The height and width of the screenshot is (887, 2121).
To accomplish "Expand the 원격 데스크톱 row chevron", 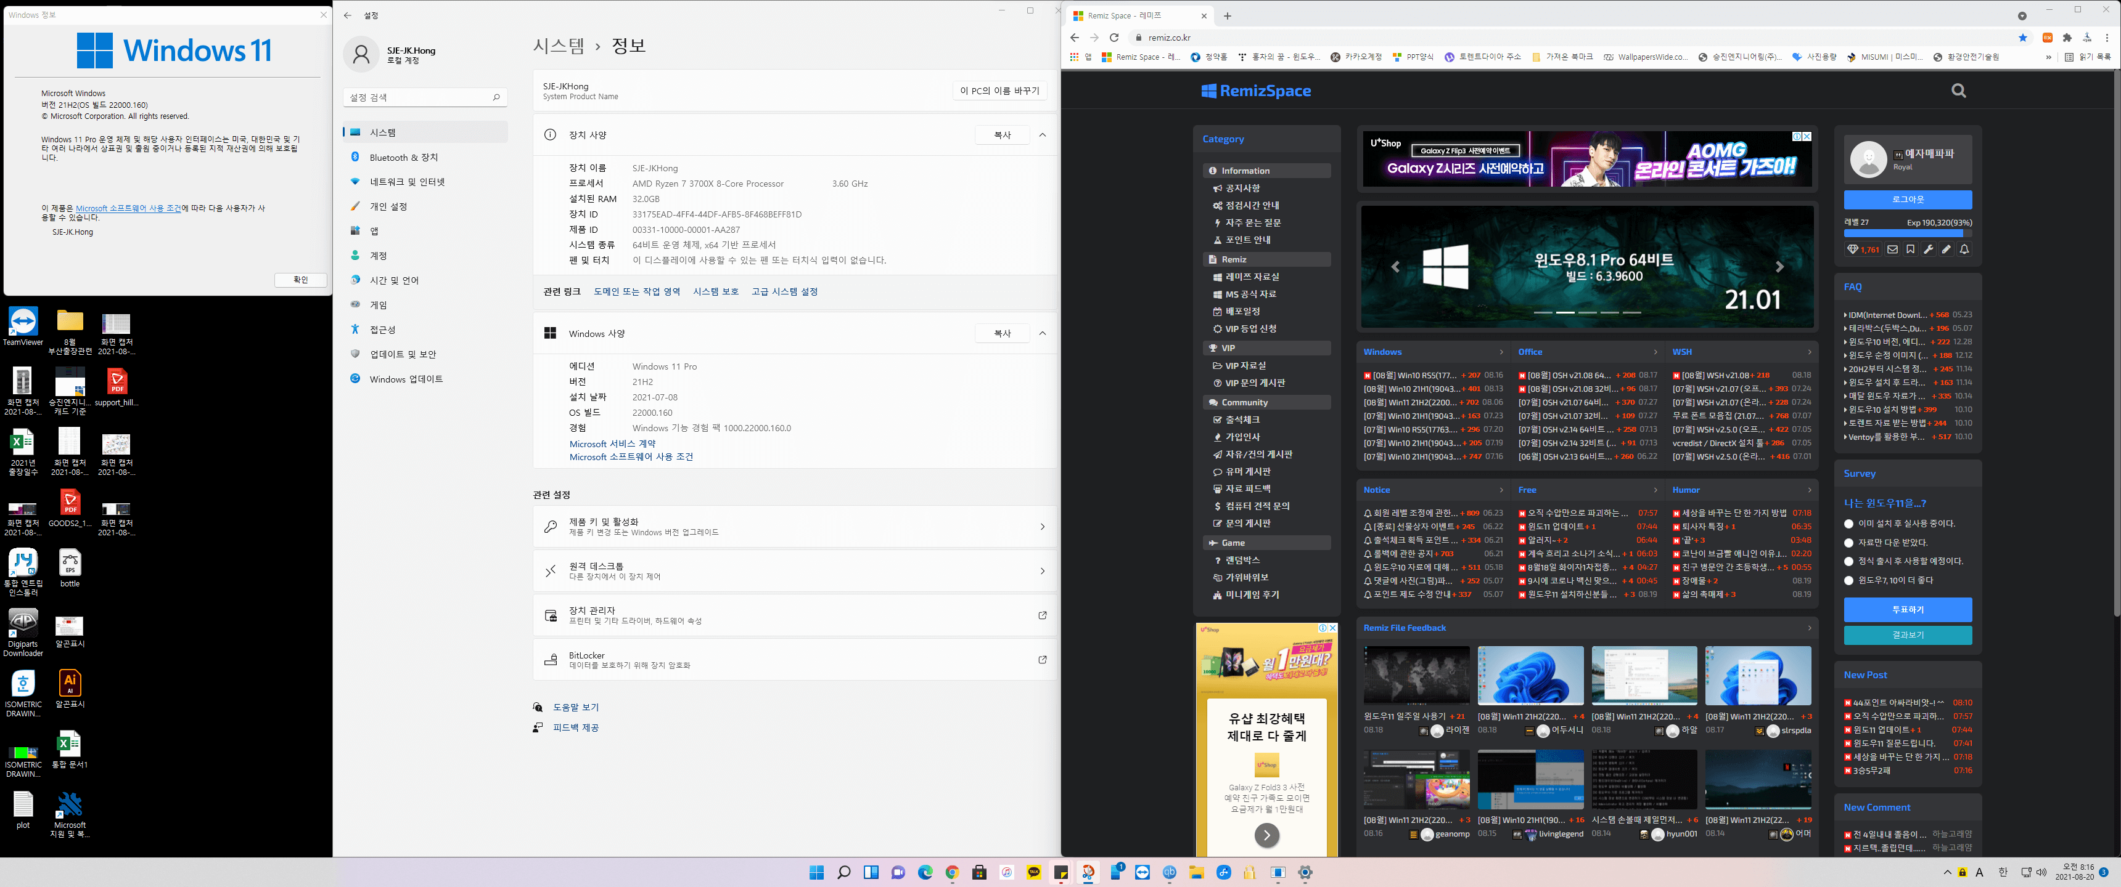I will (x=1043, y=571).
